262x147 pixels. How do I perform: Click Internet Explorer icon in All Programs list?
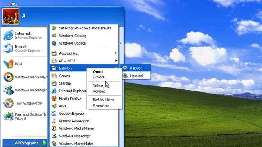pos(54,91)
